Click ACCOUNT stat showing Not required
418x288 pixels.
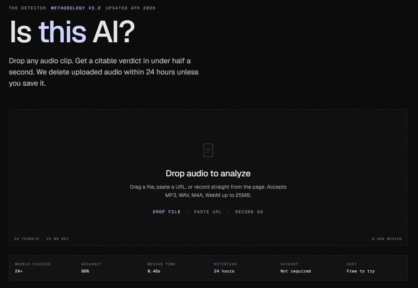(308, 268)
